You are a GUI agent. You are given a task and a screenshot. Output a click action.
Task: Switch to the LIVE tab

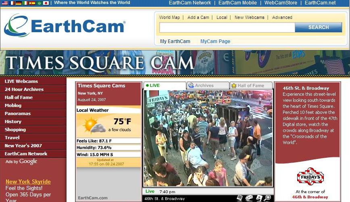[165, 86]
